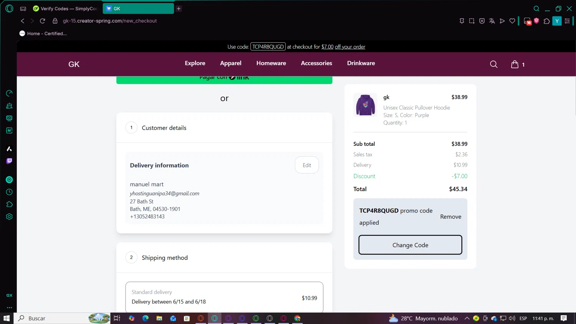This screenshot has width=576, height=324.
Task: Edit the delivery information
Action: [307, 165]
